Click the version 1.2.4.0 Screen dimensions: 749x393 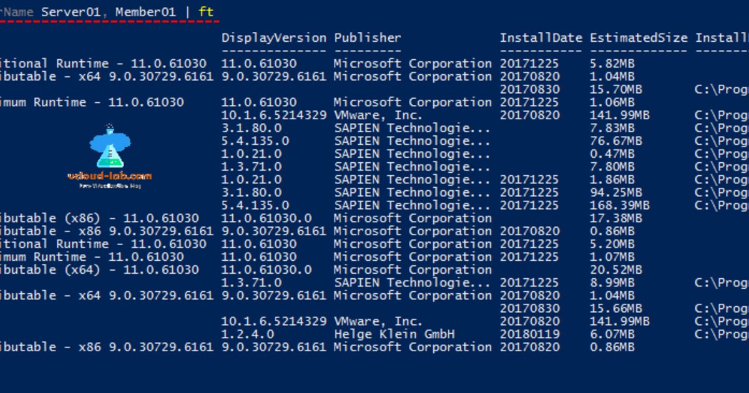click(x=248, y=334)
